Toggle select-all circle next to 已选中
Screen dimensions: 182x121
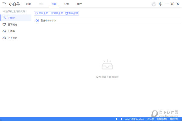37,21
